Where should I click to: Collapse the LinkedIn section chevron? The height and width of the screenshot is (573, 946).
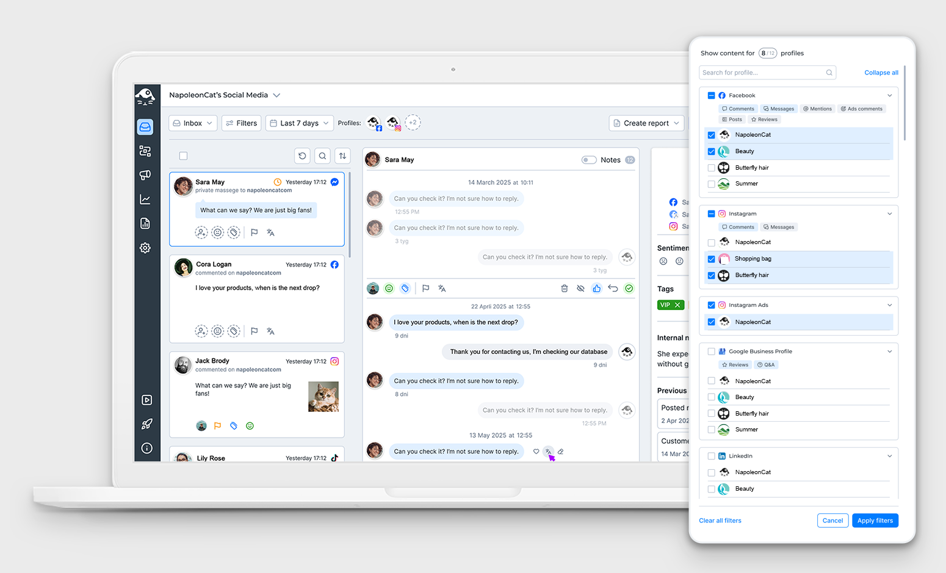pos(889,456)
